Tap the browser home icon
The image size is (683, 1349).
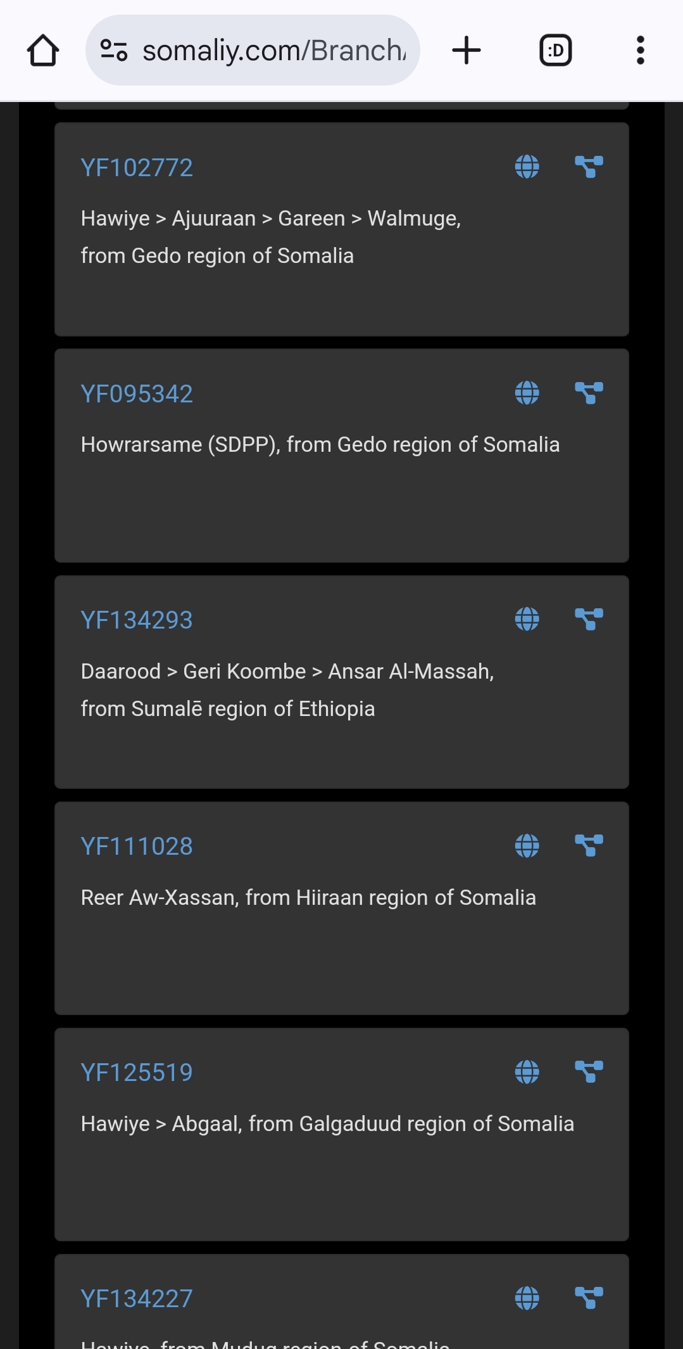(x=43, y=51)
